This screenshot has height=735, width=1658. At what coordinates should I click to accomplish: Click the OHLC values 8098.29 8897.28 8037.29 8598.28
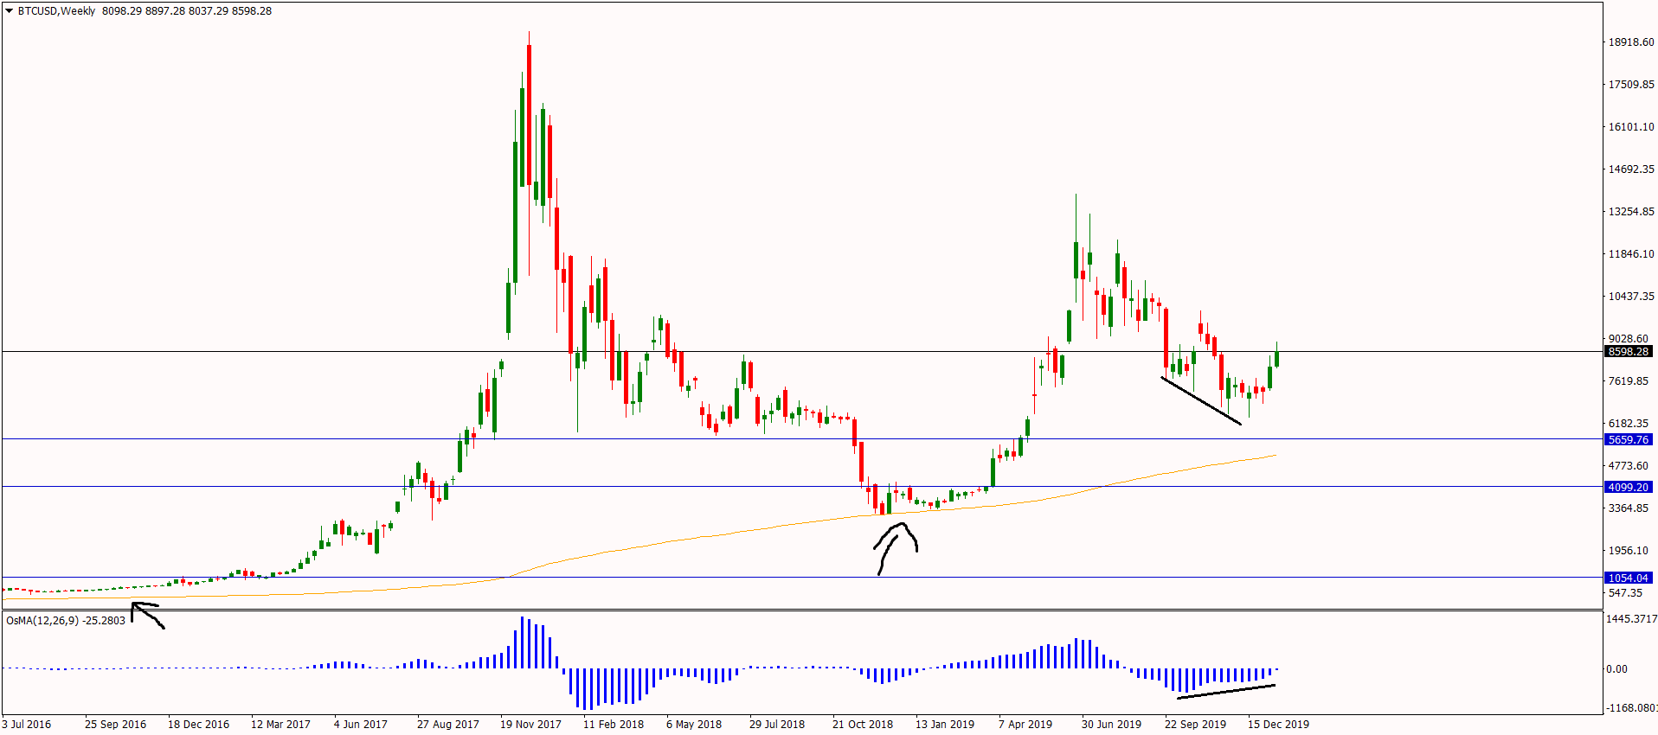(x=187, y=11)
